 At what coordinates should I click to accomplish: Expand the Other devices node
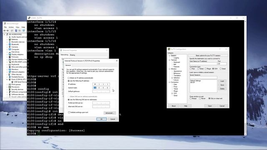(x=7, y=75)
